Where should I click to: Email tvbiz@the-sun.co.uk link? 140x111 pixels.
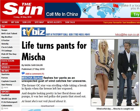pyautogui.click(x=127, y=34)
